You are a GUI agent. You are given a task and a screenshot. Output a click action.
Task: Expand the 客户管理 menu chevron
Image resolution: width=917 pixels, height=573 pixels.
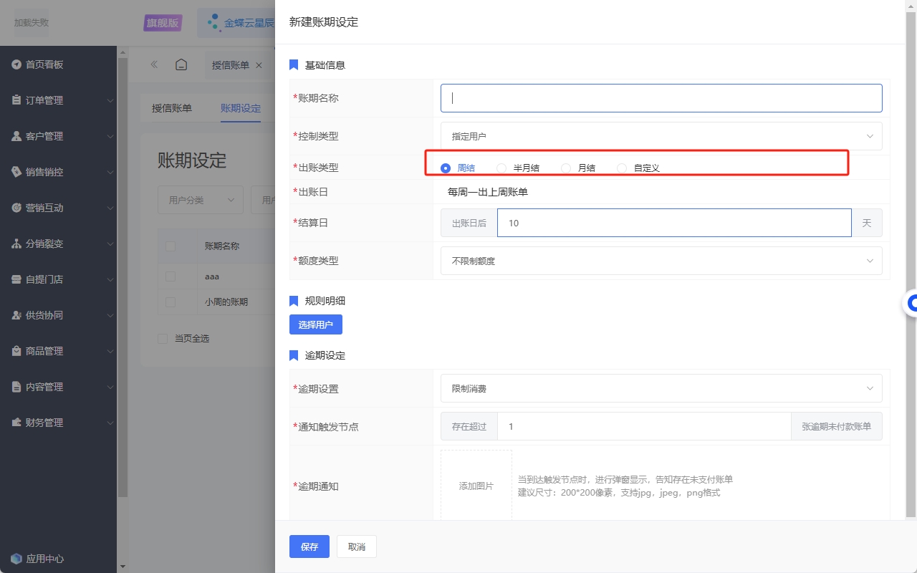coord(110,136)
